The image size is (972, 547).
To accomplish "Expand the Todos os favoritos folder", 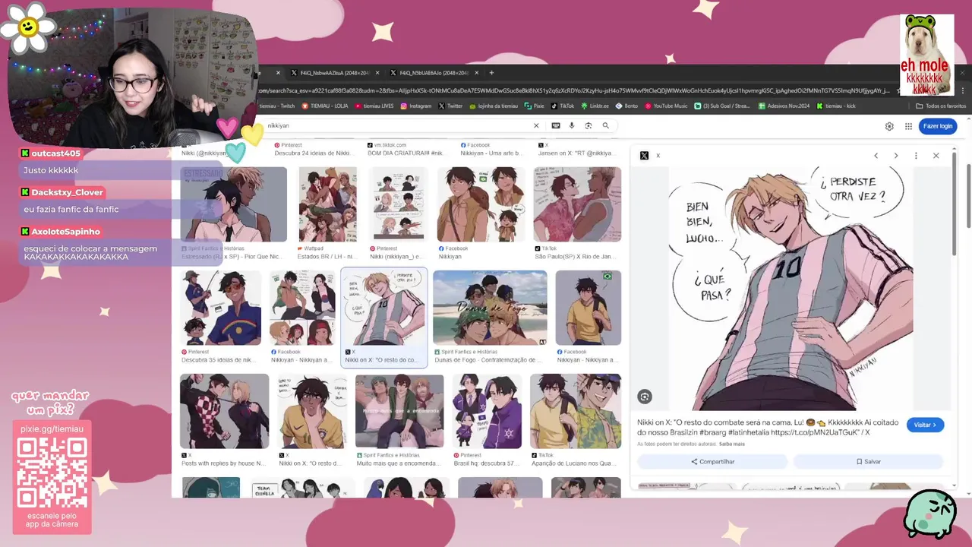I will (941, 106).
